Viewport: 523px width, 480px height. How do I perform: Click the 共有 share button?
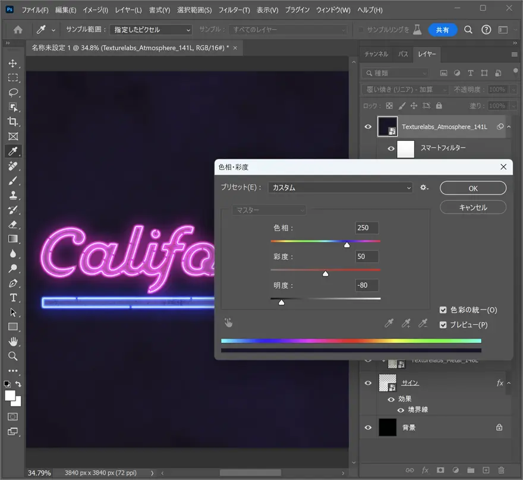[x=442, y=30]
